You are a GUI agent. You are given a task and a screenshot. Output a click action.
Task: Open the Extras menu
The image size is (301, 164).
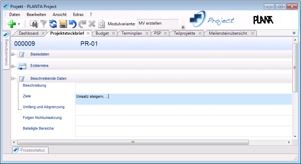78,15
